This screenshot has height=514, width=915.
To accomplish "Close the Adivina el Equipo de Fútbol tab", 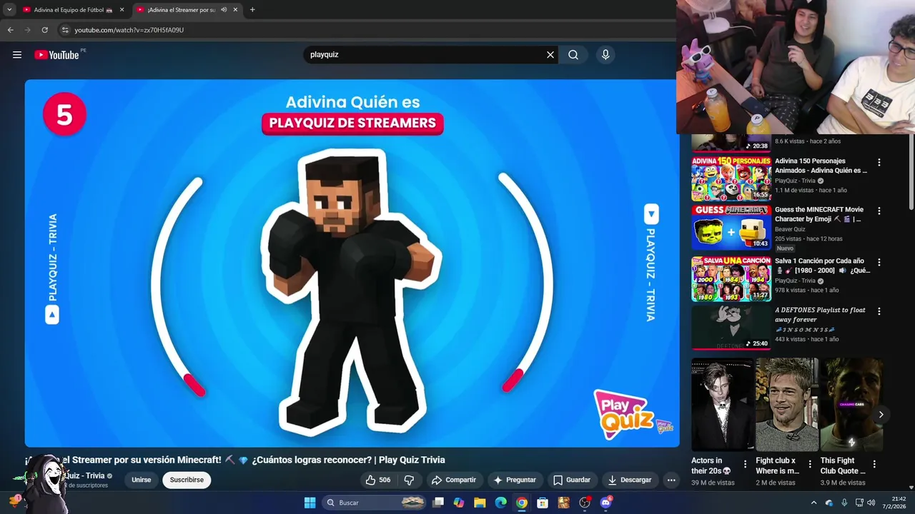I will 122,10.
